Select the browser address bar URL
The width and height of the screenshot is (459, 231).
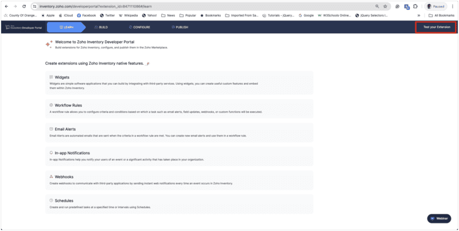115,6
